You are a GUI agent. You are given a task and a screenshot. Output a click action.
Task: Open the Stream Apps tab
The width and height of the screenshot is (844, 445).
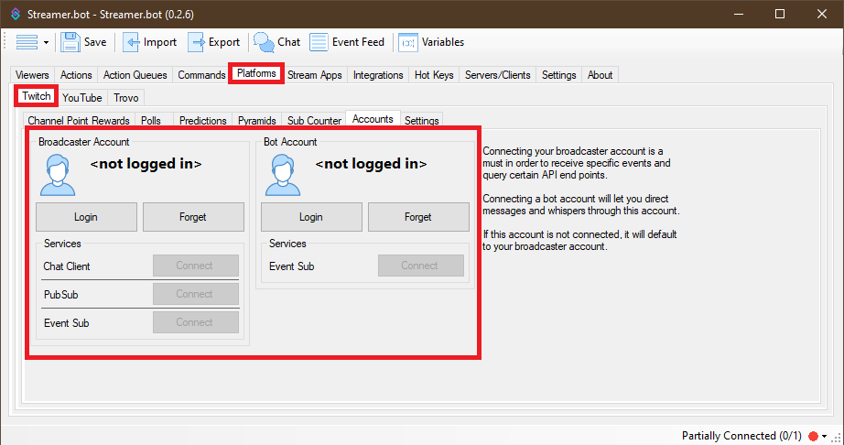point(314,75)
